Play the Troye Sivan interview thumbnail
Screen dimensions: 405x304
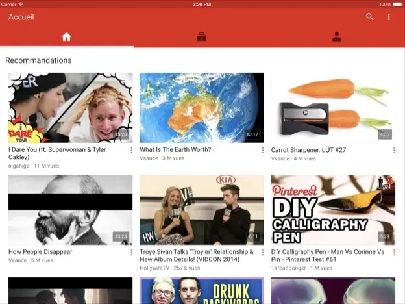point(202,210)
